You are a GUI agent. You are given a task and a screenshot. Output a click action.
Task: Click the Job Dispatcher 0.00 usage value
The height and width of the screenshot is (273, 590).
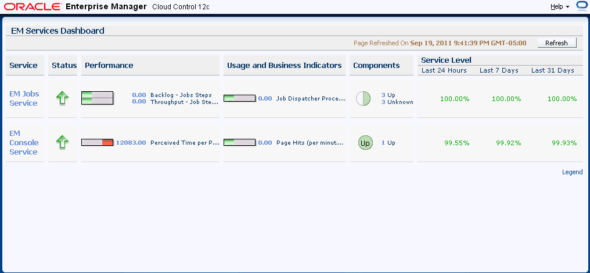pos(265,98)
